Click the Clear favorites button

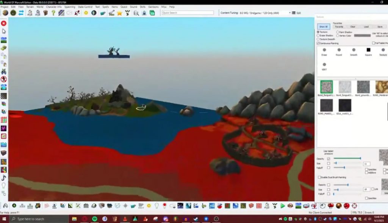(353, 27)
